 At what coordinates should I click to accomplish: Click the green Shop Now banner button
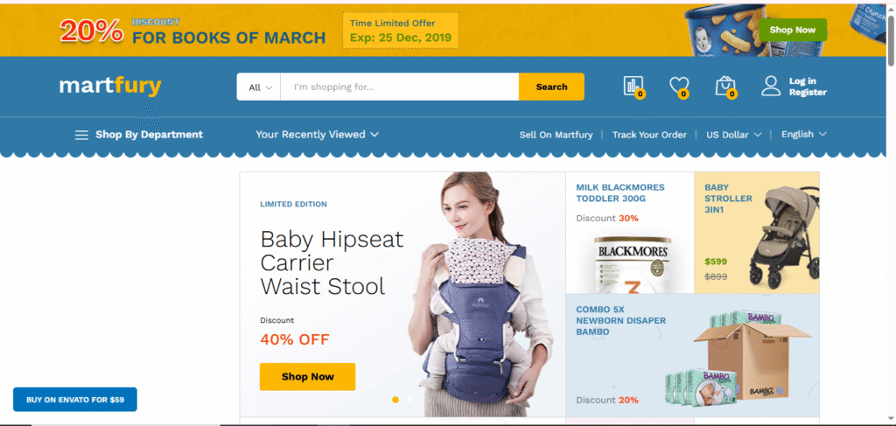pyautogui.click(x=793, y=30)
